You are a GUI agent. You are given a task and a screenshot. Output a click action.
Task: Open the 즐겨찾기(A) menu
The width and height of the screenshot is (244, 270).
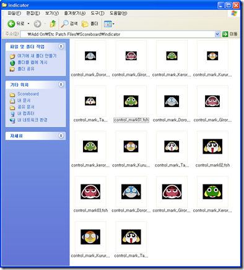point(74,14)
